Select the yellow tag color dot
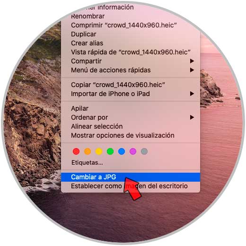246x246 pixels. coord(99,151)
